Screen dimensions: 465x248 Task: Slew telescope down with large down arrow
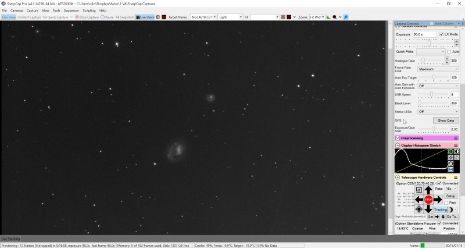(428, 209)
